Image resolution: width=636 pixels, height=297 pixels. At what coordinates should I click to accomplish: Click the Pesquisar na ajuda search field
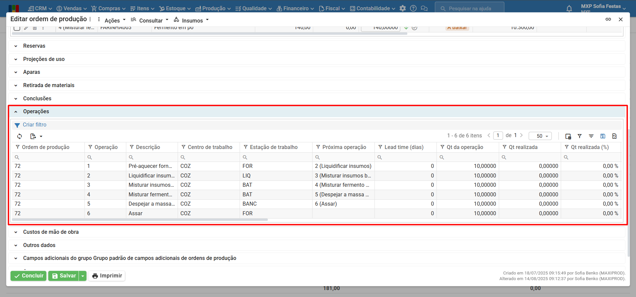point(470,9)
